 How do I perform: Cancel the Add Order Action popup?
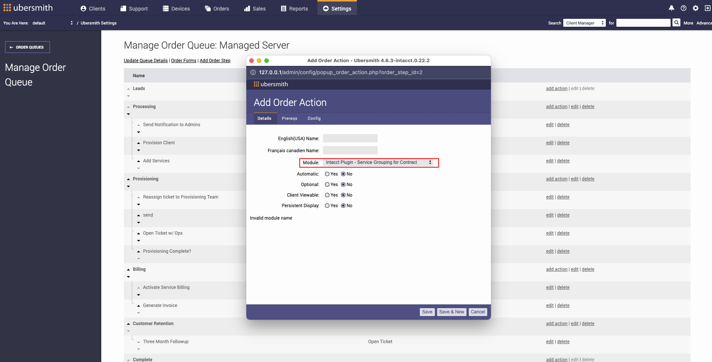coord(478,312)
